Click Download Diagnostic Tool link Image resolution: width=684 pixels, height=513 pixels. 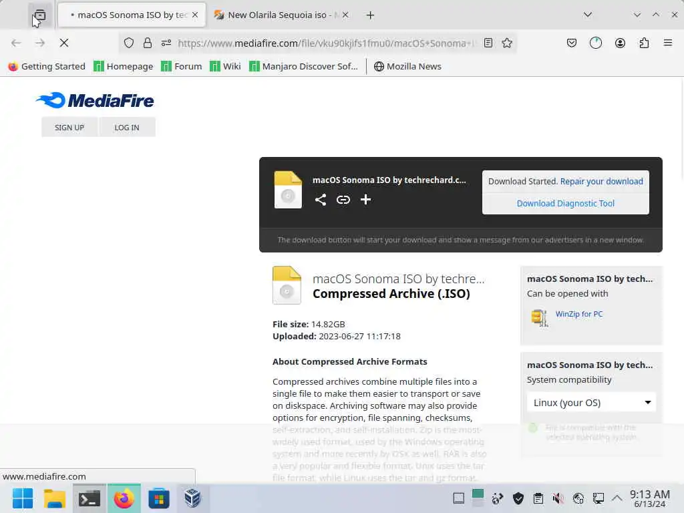coord(565,203)
